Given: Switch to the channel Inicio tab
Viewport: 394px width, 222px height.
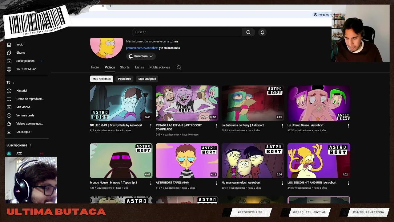Looking at the screenshot, I should click(95, 67).
